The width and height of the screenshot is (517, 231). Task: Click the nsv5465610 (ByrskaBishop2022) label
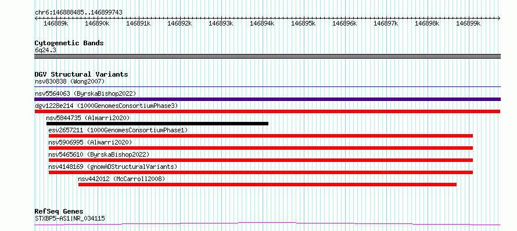99,154
